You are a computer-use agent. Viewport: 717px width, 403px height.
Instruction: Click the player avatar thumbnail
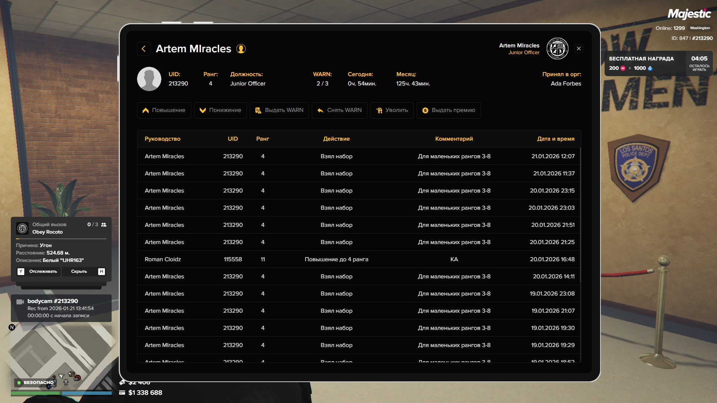point(149,79)
